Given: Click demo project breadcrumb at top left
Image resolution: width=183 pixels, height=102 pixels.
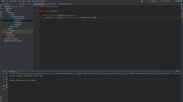Looking at the screenshot, I should (3, 1).
